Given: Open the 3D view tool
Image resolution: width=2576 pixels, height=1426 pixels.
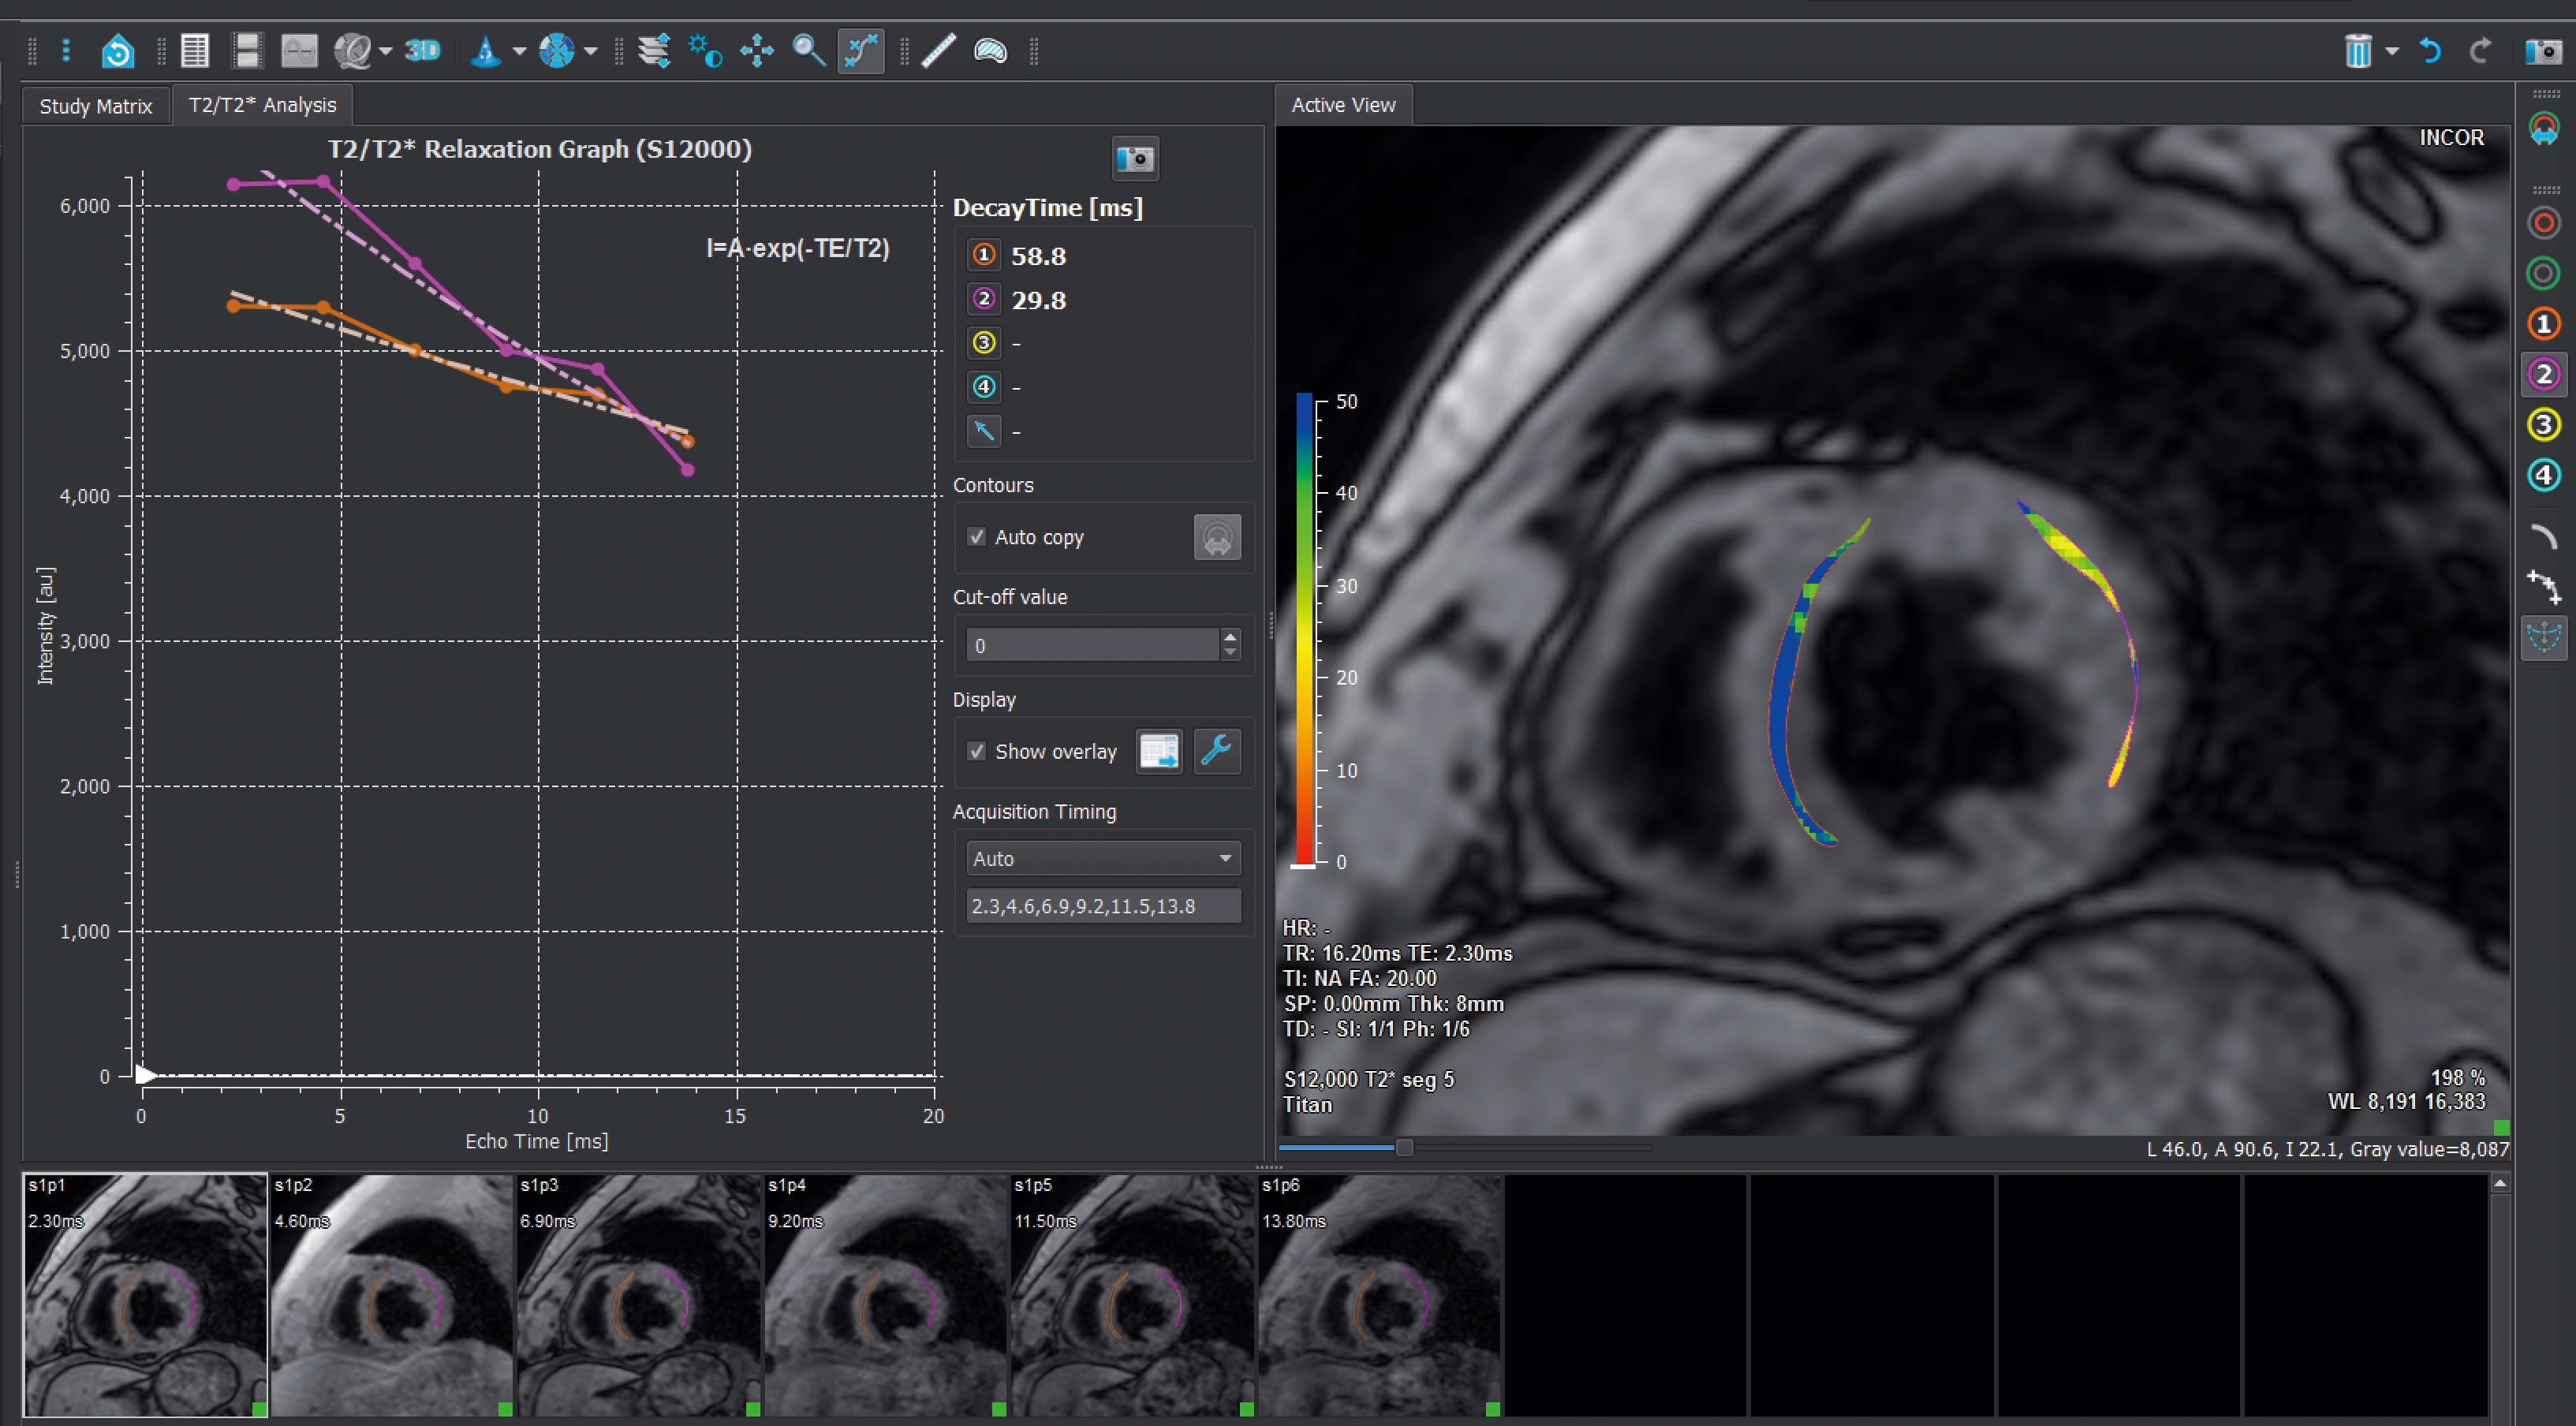Looking at the screenshot, I should [x=422, y=50].
